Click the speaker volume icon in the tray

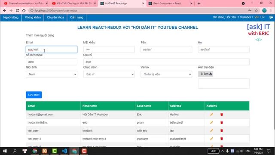click(x=242, y=151)
